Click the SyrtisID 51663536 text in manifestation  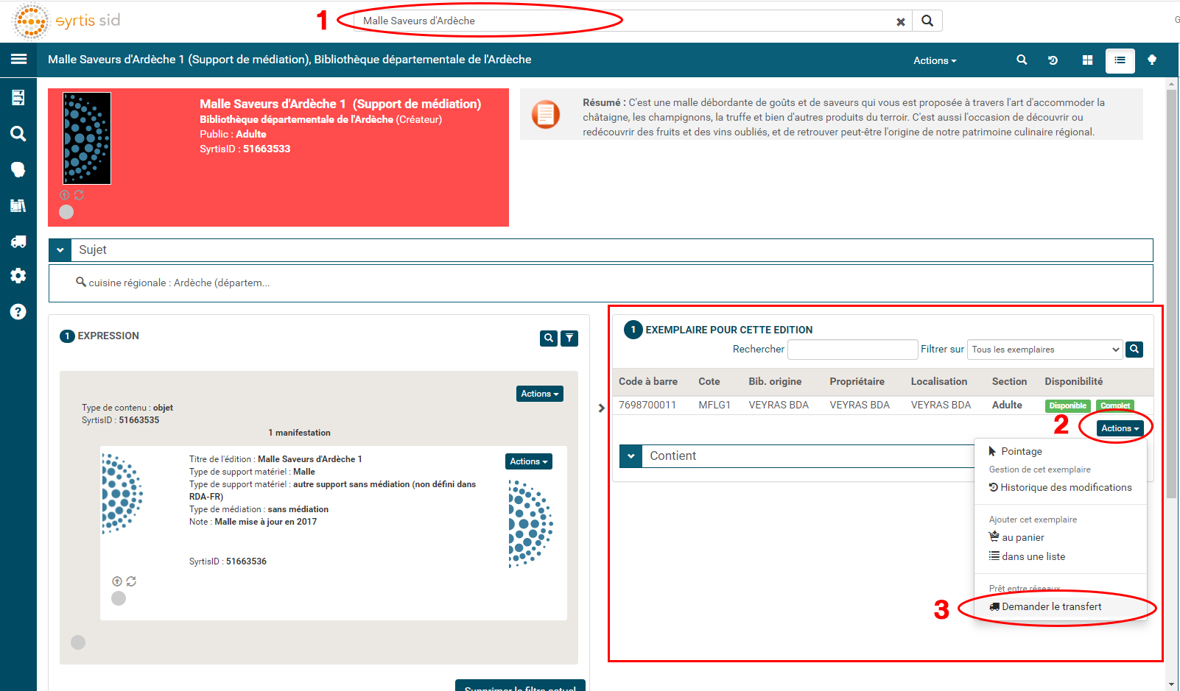[228, 561]
